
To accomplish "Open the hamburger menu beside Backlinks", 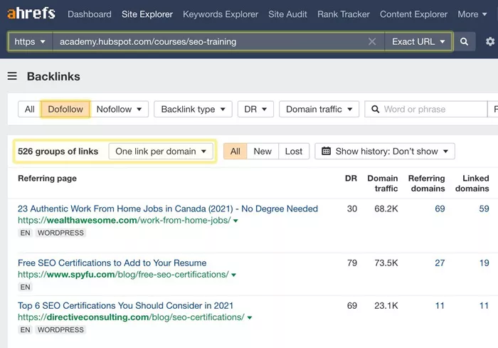I will [12, 76].
